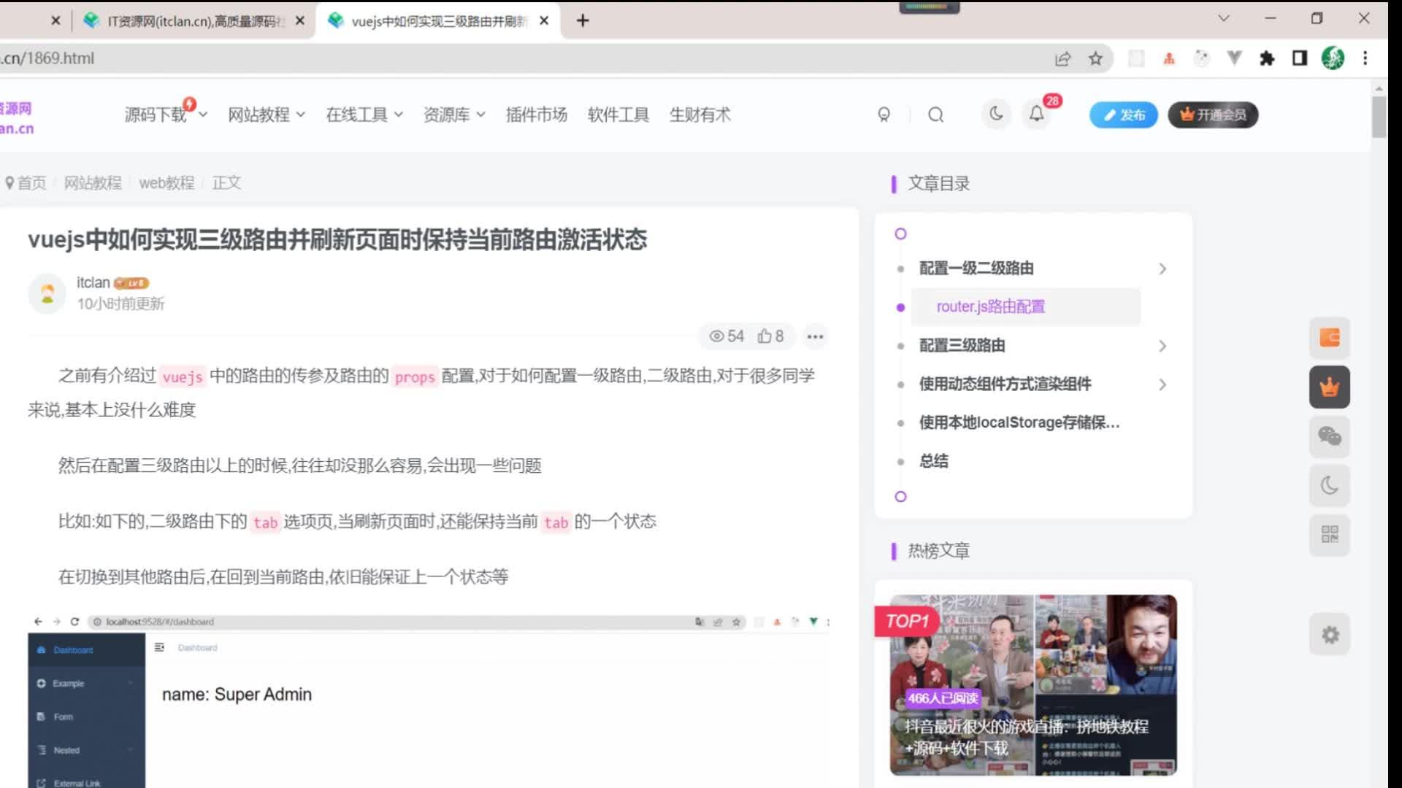Image resolution: width=1402 pixels, height=788 pixels.
Task: Open the router.js路由配置 outline link
Action: pyautogui.click(x=991, y=306)
